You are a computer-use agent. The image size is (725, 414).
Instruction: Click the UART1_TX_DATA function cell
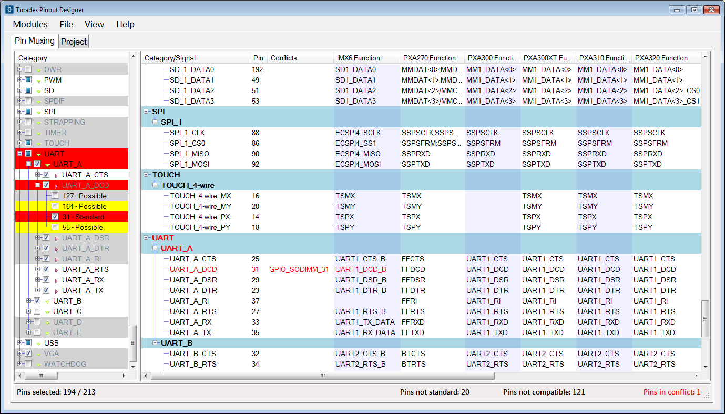click(x=367, y=322)
